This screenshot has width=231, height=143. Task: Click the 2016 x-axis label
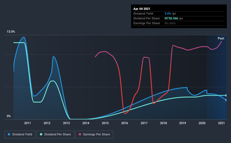pyautogui.click(x=125, y=123)
